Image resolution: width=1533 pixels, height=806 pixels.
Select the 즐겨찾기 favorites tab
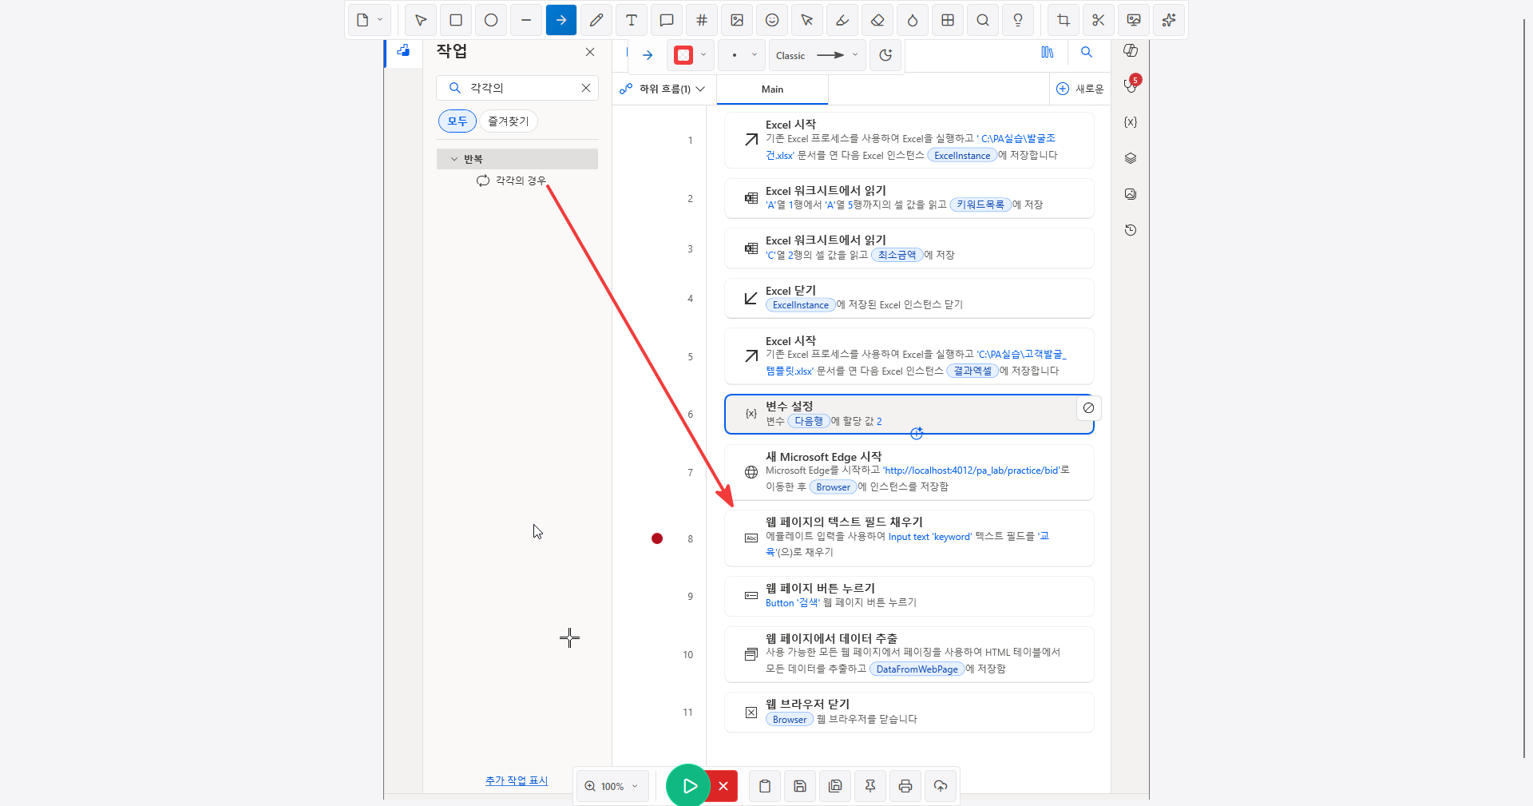pyautogui.click(x=509, y=121)
